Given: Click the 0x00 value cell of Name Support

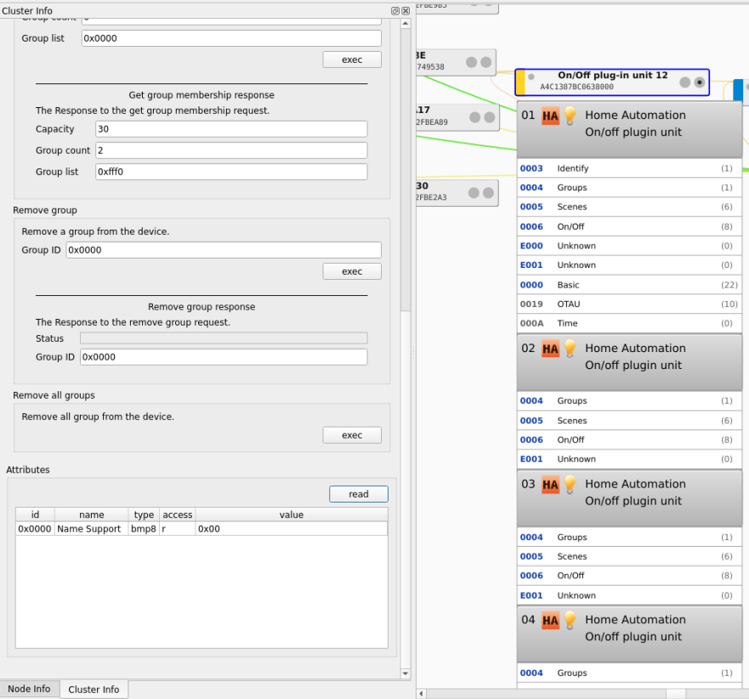Looking at the screenshot, I should 292,529.
